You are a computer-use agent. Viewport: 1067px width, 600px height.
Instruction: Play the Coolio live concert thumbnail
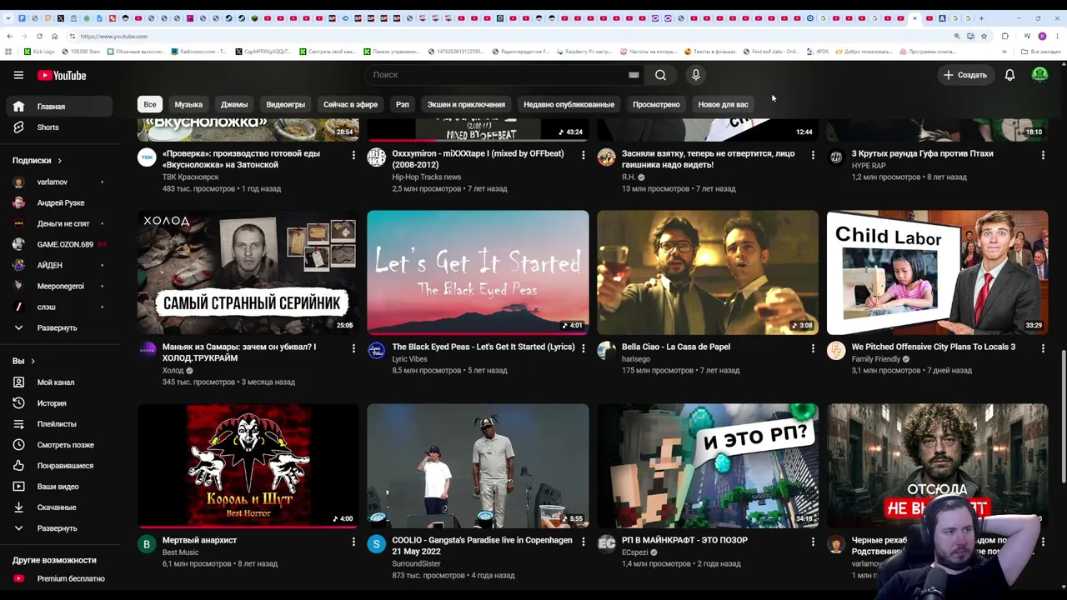point(478,466)
